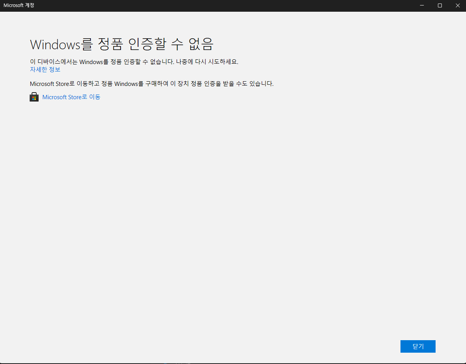Minimize the Microsoft 계정 window

(x=422, y=5)
